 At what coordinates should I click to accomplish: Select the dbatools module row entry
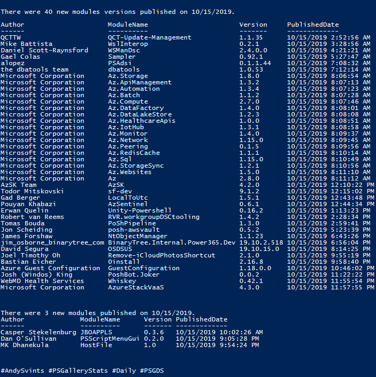pyautogui.click(x=123, y=69)
